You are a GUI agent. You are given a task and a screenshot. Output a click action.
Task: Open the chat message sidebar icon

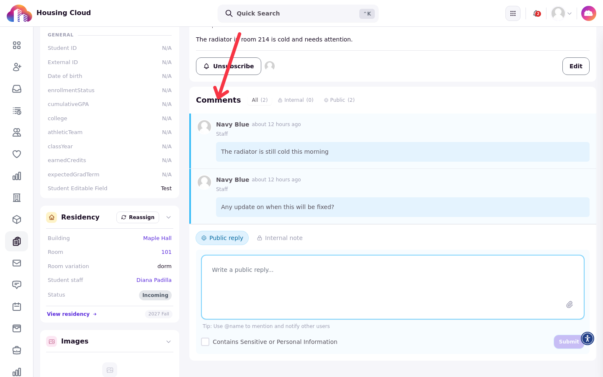click(17, 285)
